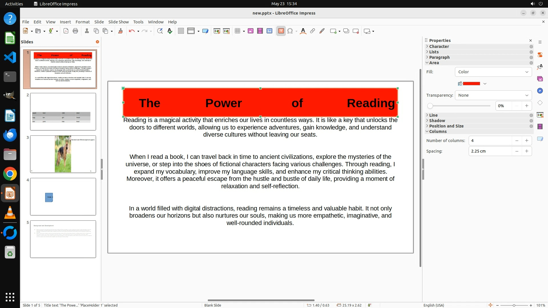This screenshot has height=308, width=548.
Task: Click the Insert Hyperlink icon
Action: coord(313,31)
